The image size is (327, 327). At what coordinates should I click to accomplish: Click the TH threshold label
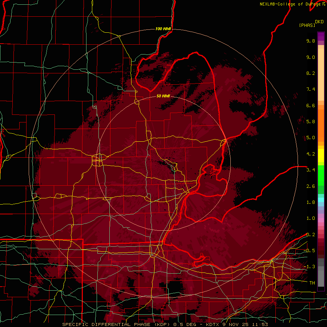312,283
